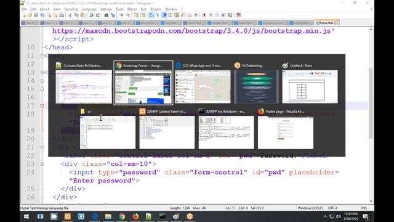Click the Undo arrow toolbar icon
The height and width of the screenshot is (222, 394).
click(x=91, y=15)
